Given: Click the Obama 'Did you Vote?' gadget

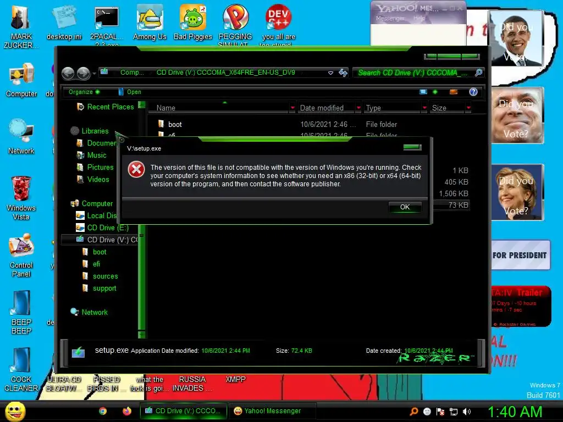Looking at the screenshot, I should tap(517, 38).
